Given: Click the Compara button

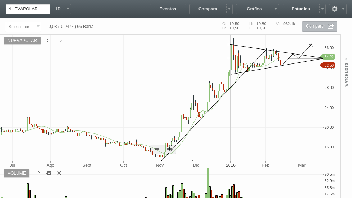Looking at the screenshot, I should [208, 9].
